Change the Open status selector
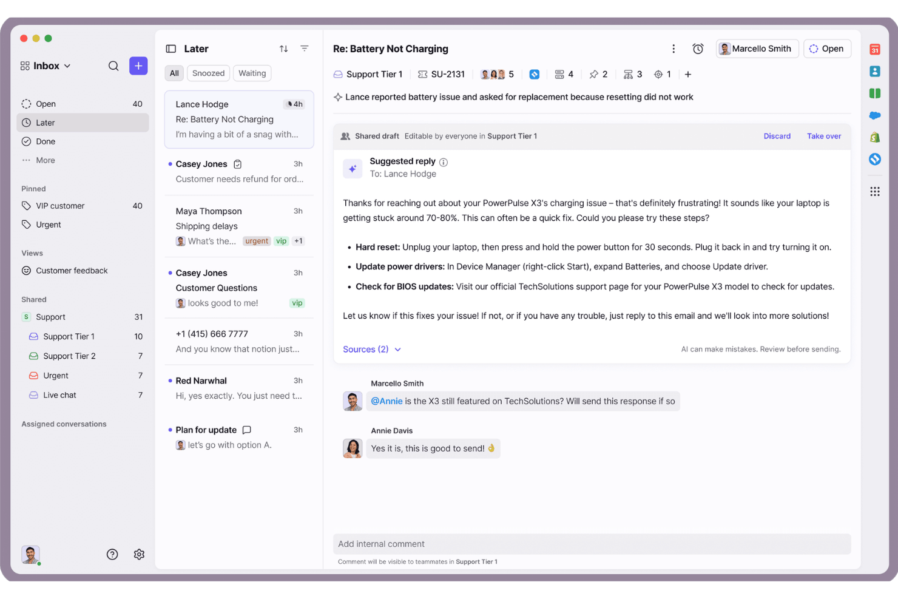The width and height of the screenshot is (898, 599). tap(828, 49)
